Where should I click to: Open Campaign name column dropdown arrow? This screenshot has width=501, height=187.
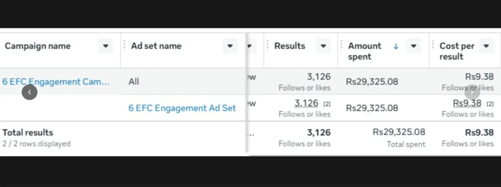click(x=106, y=46)
